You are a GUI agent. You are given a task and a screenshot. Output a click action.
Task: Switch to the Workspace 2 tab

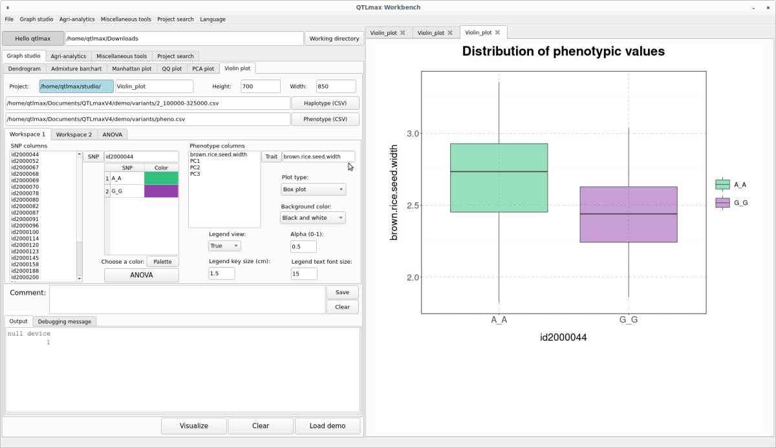pyautogui.click(x=74, y=134)
